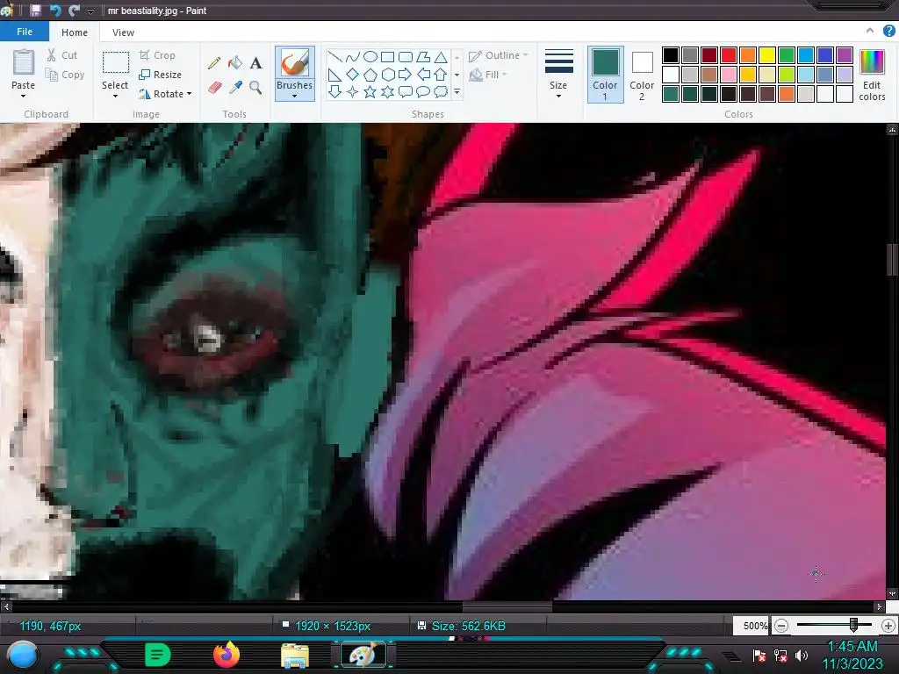Click the Copy button
Viewport: 899px width, 674px height.
pos(65,75)
